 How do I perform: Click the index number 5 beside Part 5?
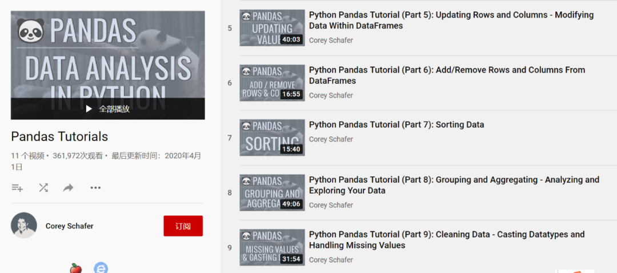coord(230,29)
